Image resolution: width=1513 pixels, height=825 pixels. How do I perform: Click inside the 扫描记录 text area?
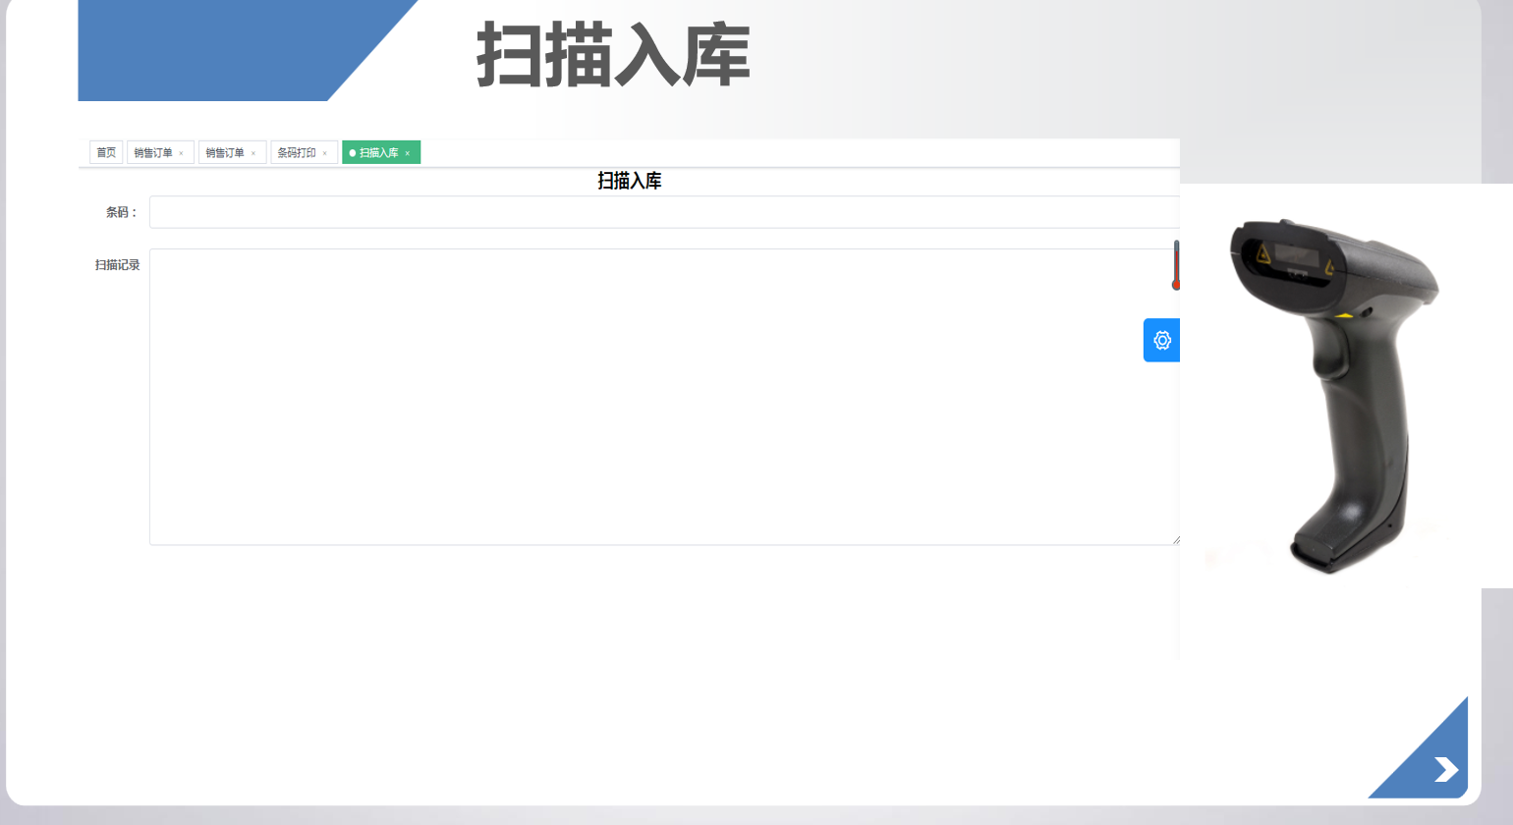(x=664, y=397)
